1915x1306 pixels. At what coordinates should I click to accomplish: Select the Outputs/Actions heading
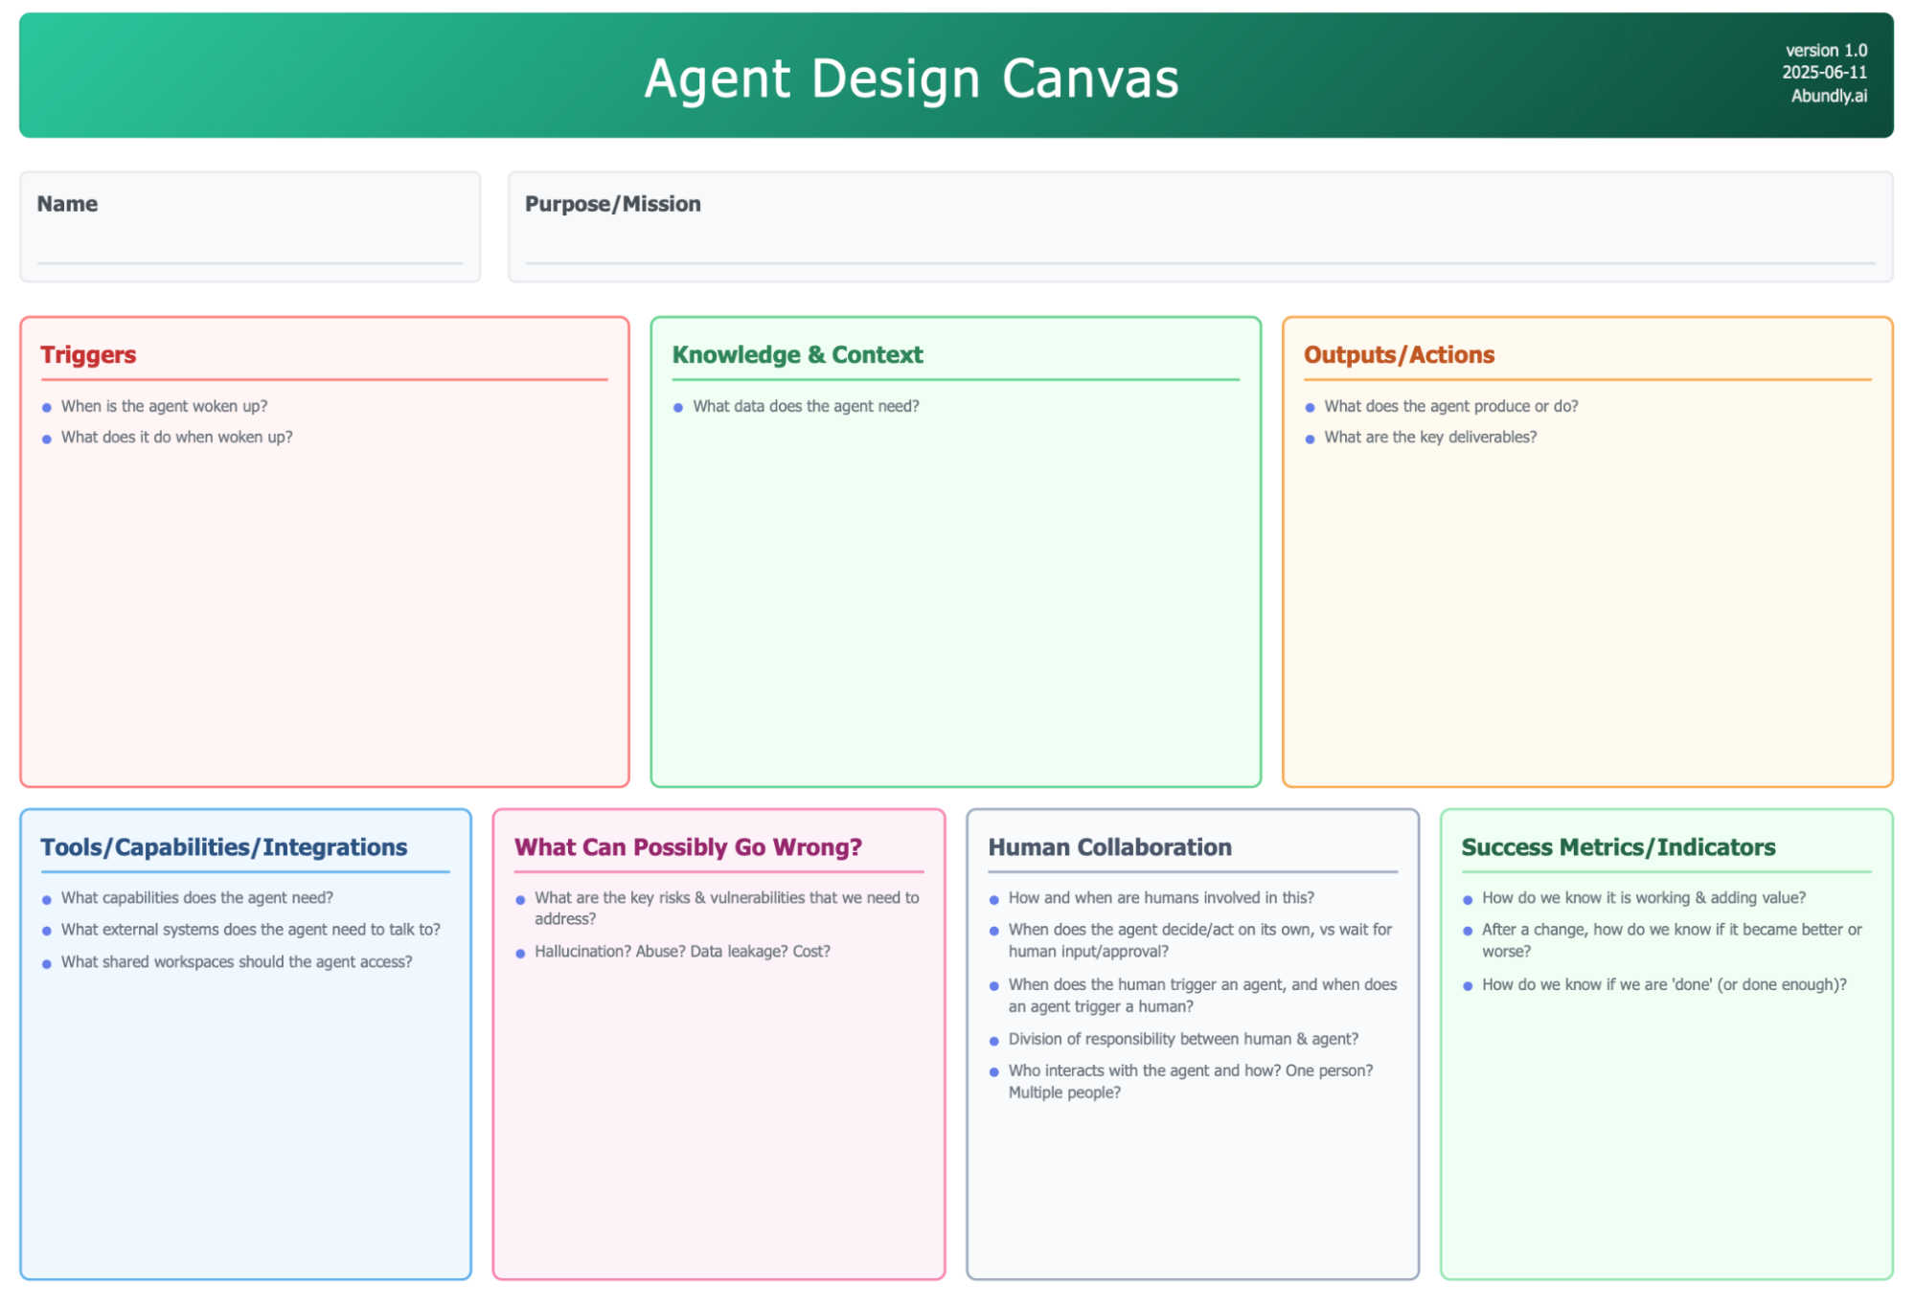(1399, 355)
